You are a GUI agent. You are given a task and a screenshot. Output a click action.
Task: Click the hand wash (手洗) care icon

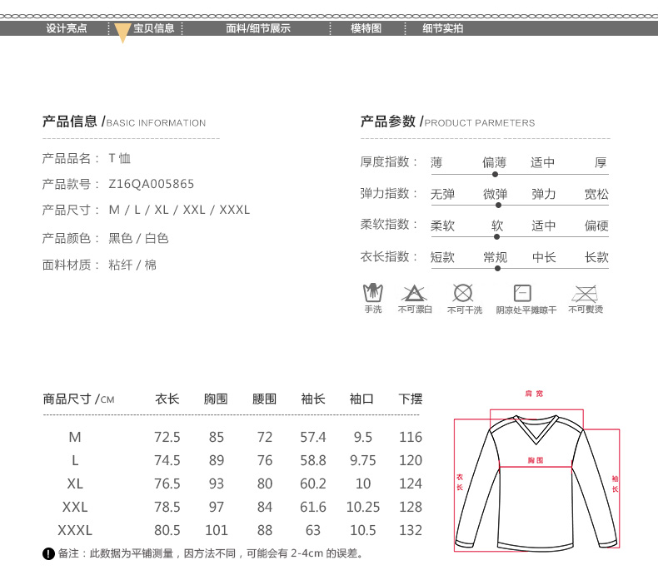click(372, 293)
